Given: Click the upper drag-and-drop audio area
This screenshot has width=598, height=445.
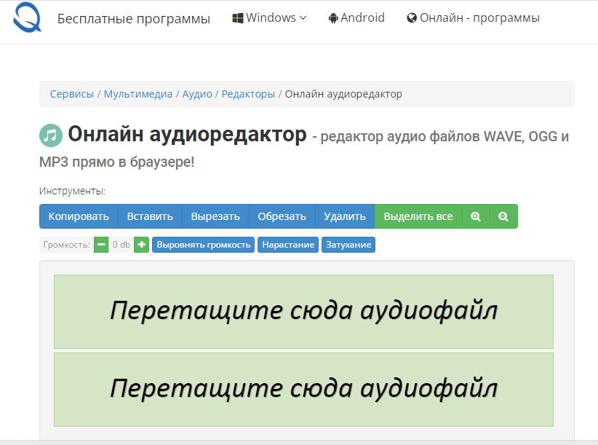Looking at the screenshot, I should [x=303, y=310].
